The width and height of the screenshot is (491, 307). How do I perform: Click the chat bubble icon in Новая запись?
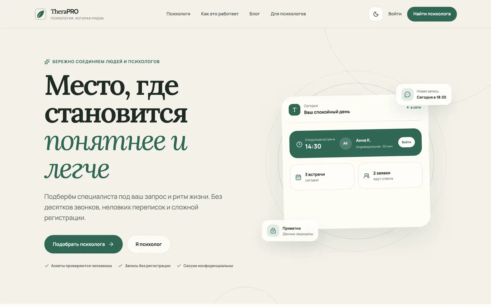point(408,95)
